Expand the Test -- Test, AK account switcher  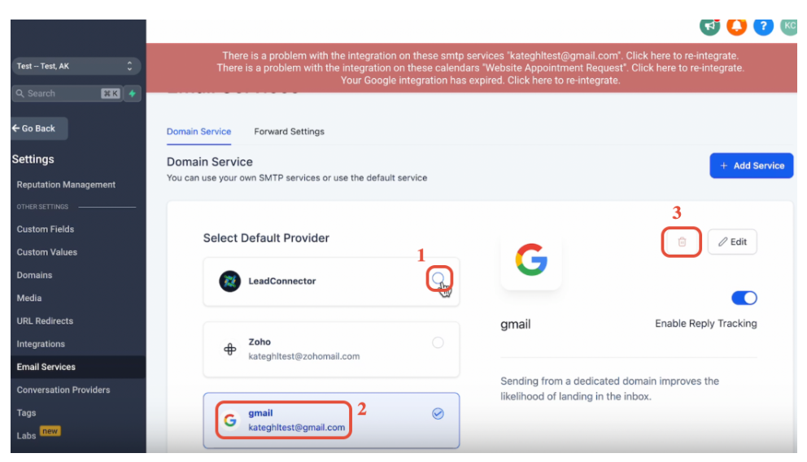pos(76,66)
